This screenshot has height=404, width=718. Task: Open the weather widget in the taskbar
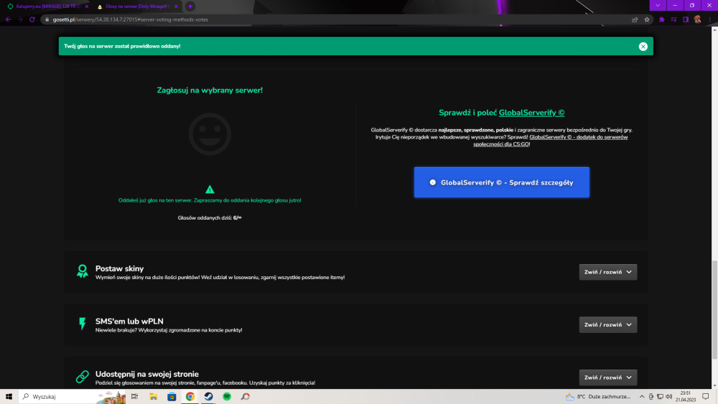(x=598, y=397)
